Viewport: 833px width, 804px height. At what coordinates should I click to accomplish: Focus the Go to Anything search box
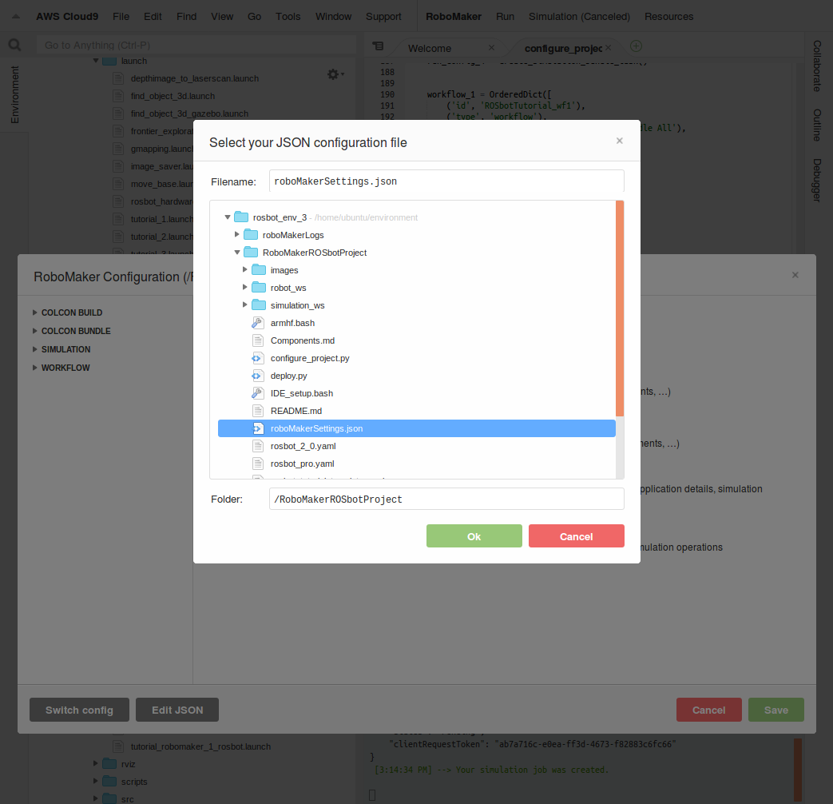(x=196, y=46)
